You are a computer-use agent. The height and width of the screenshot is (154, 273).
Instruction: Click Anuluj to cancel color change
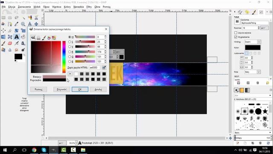click(x=98, y=89)
